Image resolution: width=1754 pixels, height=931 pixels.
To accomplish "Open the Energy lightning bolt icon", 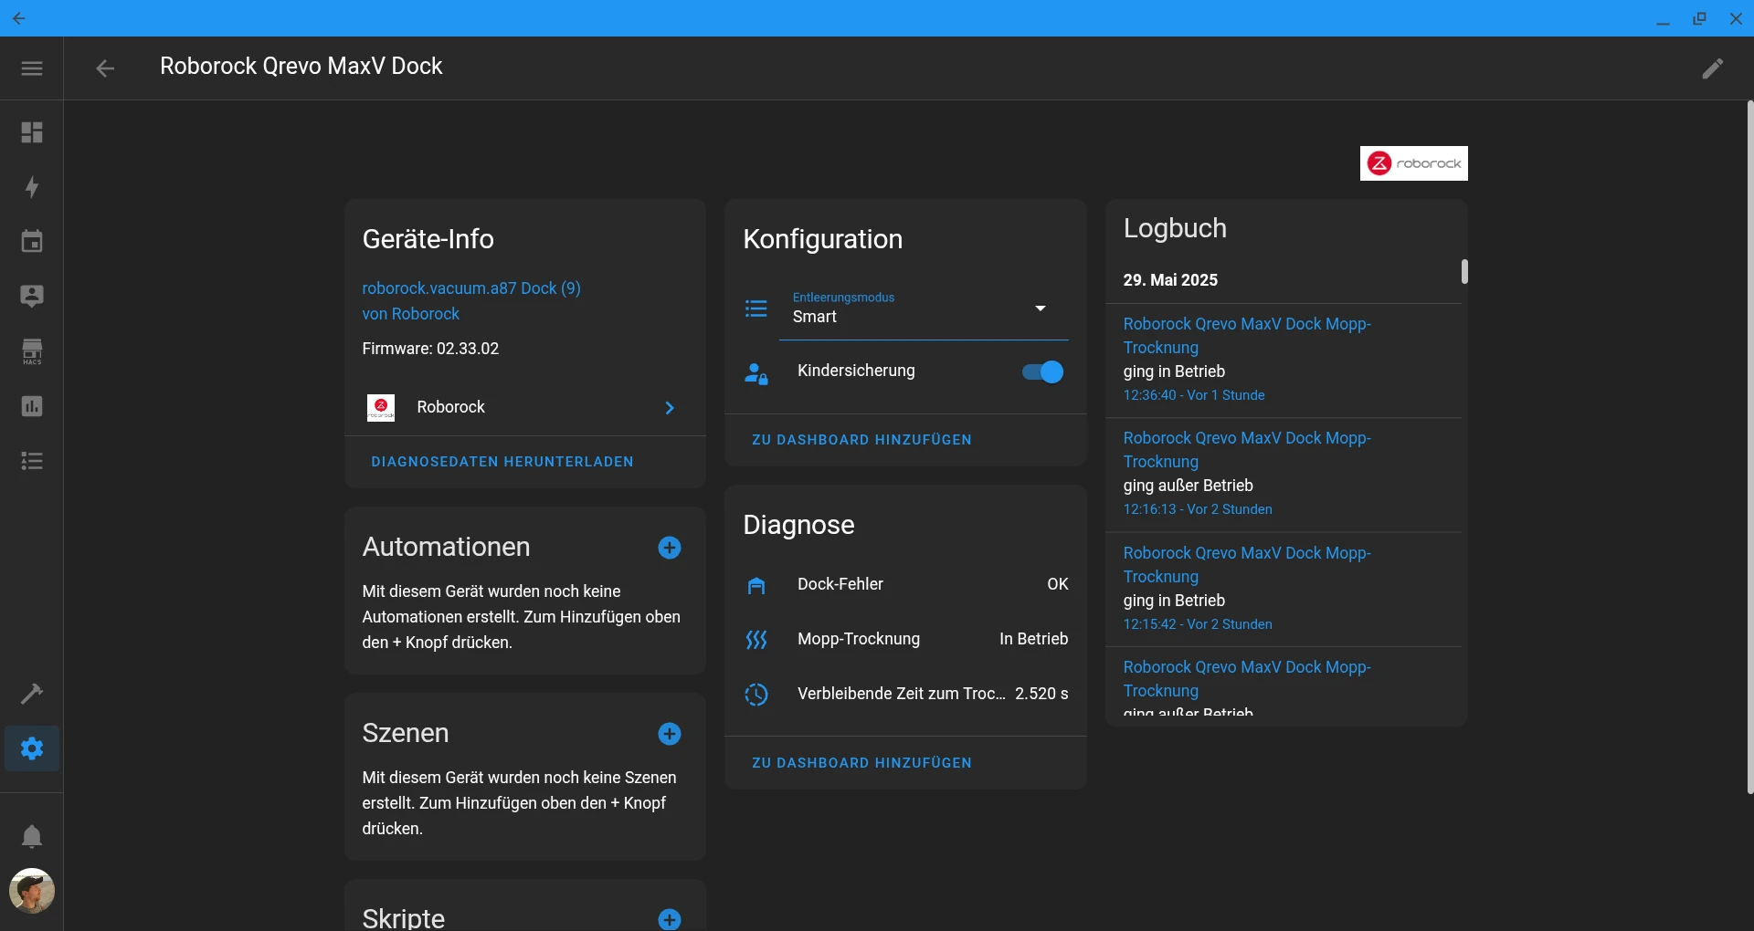I will (x=32, y=187).
